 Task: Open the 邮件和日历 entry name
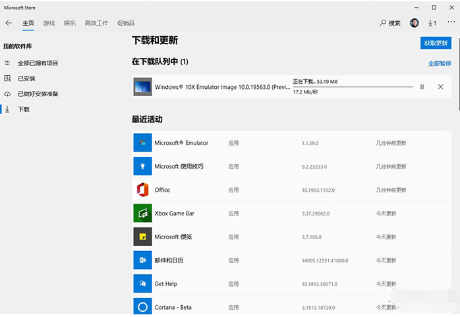point(169,260)
